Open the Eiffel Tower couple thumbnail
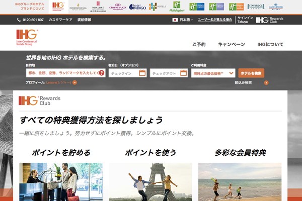Image resolution: width=302 pixels, height=201 pixels. [150, 182]
